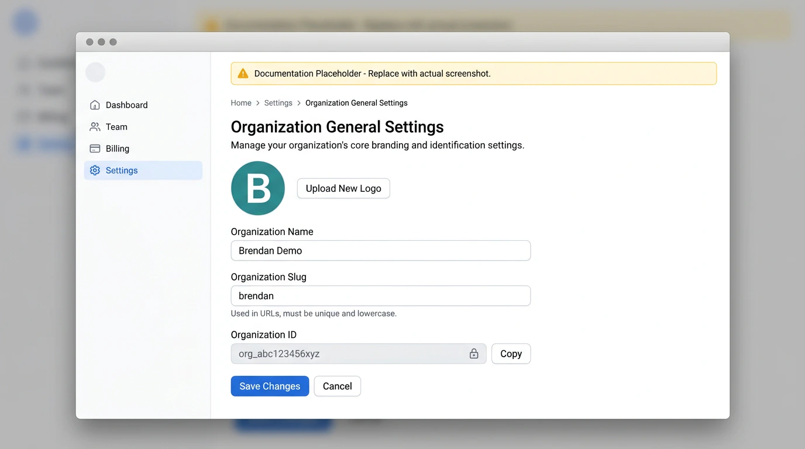Cancel editing organization settings
The height and width of the screenshot is (449, 805).
337,386
